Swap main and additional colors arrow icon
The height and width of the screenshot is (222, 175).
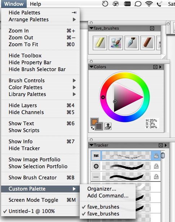pyautogui.click(x=92, y=129)
